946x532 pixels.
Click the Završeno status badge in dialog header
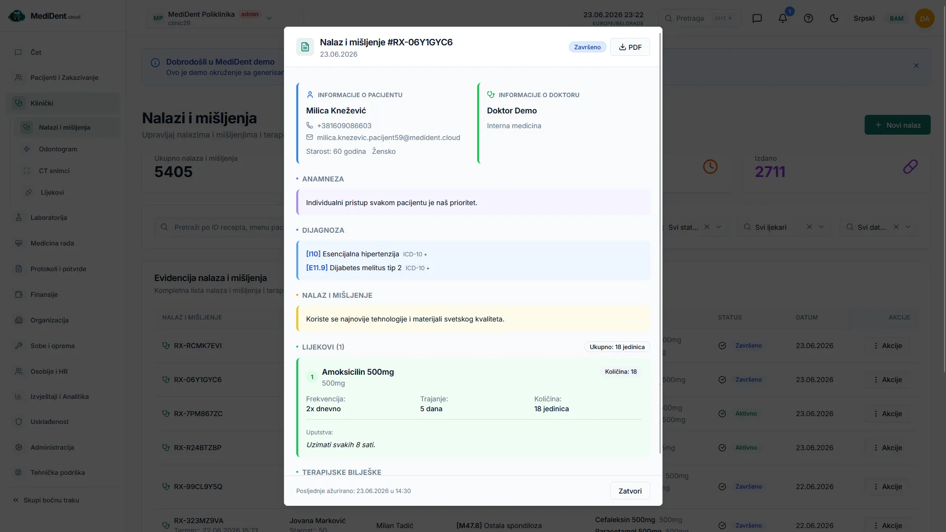587,47
